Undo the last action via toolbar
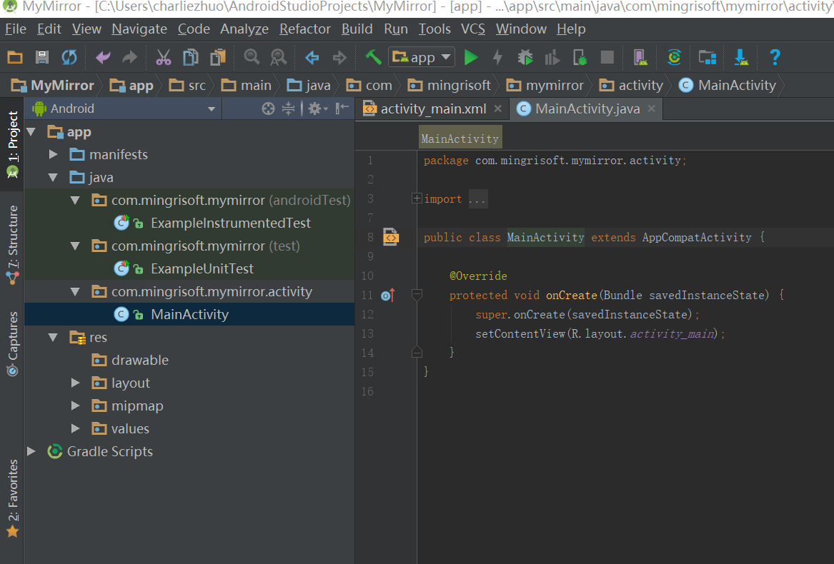Screen dimensions: 834x564 tap(103, 57)
